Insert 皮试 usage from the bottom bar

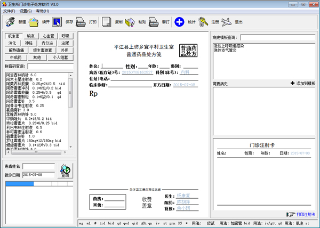click(x=211, y=223)
